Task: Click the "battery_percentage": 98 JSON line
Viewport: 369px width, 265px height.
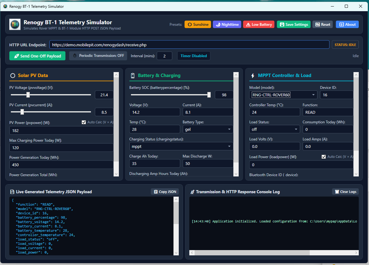Action: coord(41,217)
